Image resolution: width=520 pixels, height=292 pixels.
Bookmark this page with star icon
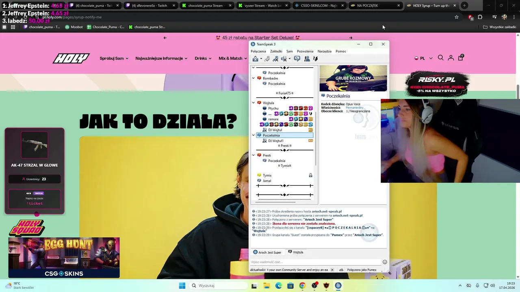pyautogui.click(x=457, y=17)
